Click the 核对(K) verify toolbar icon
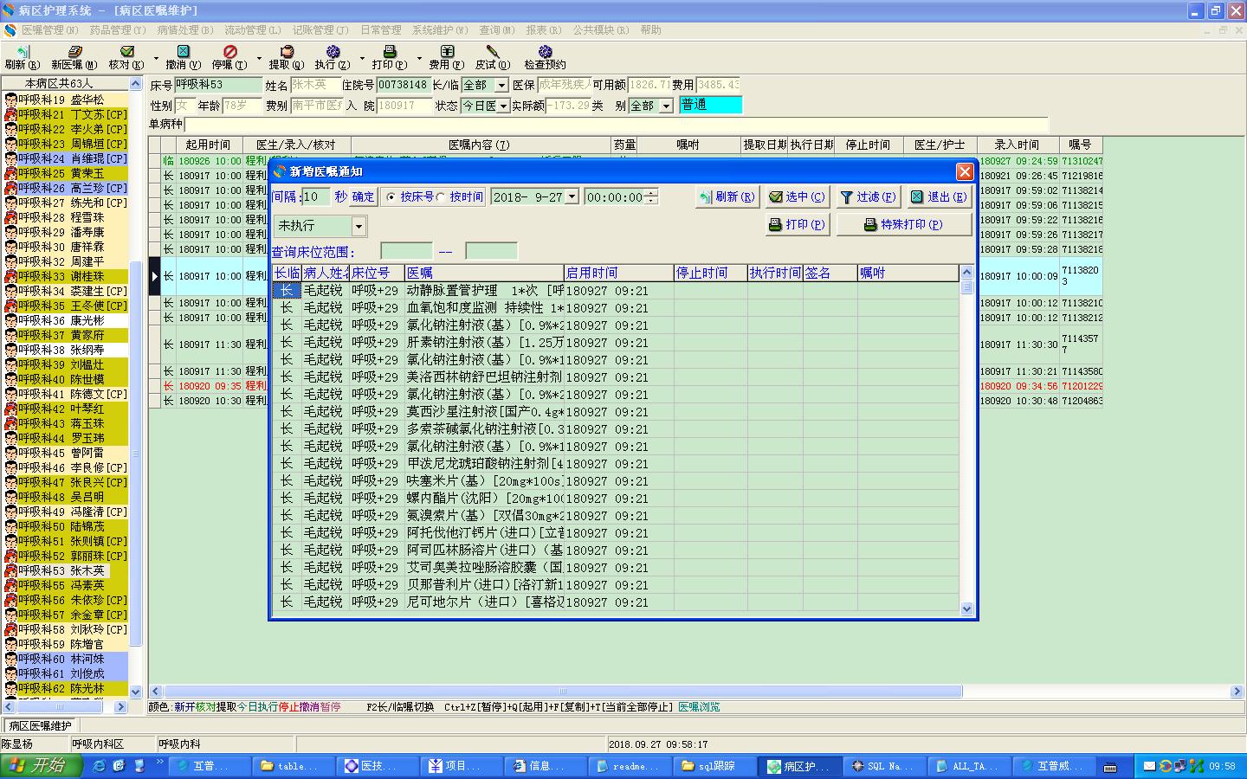The width and height of the screenshot is (1247, 779). pyautogui.click(x=126, y=58)
